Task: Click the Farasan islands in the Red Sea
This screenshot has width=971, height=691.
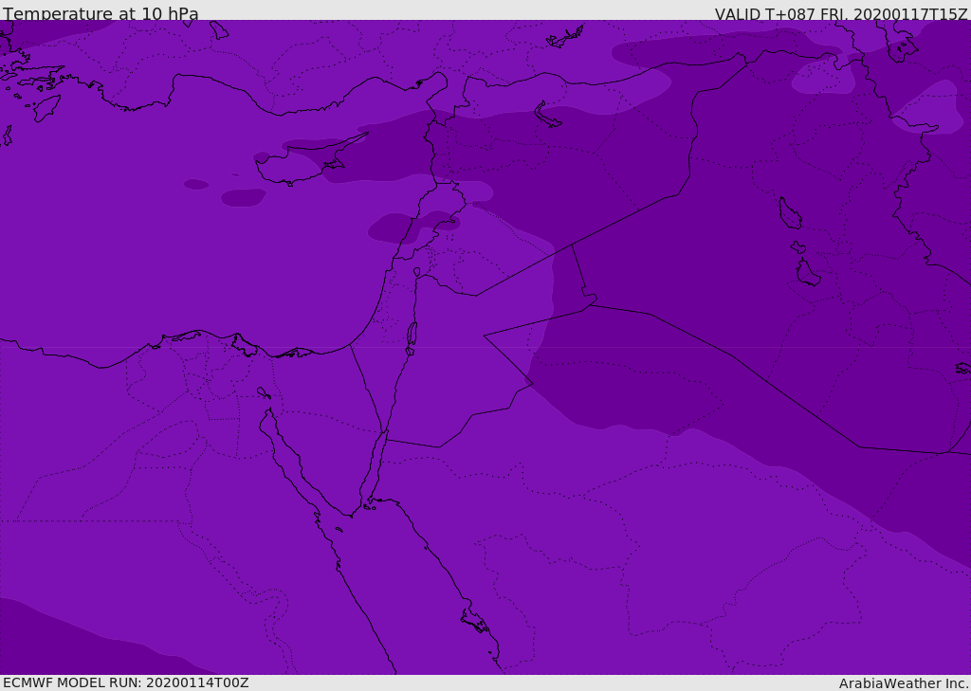Action: (475, 621)
